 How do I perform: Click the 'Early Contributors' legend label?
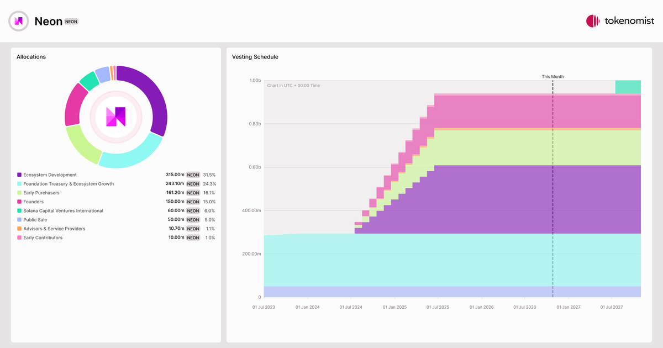click(43, 238)
